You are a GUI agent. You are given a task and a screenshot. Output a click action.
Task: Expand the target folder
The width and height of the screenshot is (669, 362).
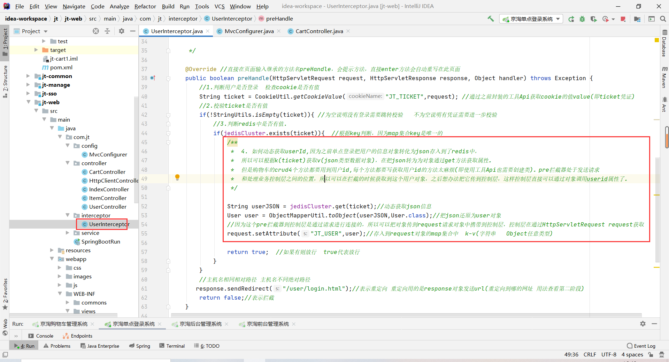(x=36, y=50)
